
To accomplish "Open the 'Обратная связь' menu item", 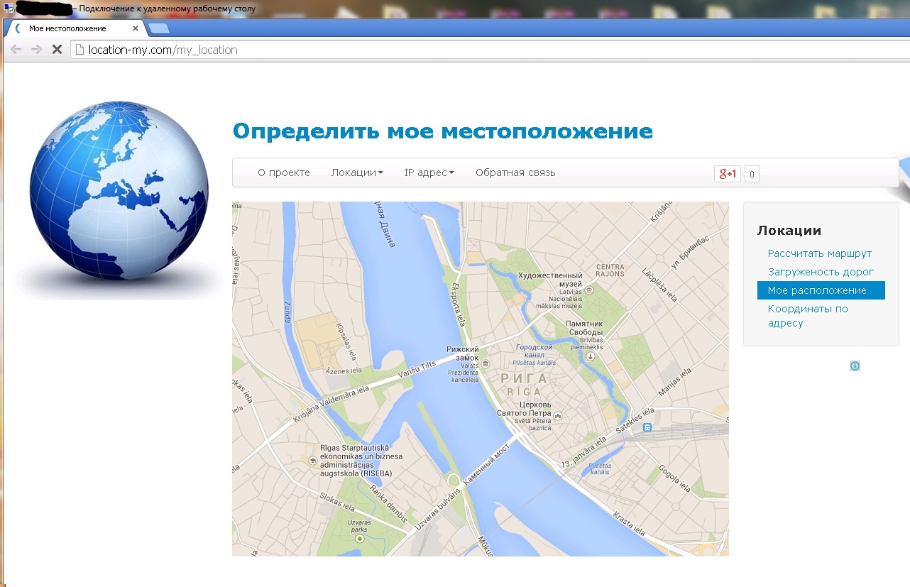I will click(x=515, y=172).
